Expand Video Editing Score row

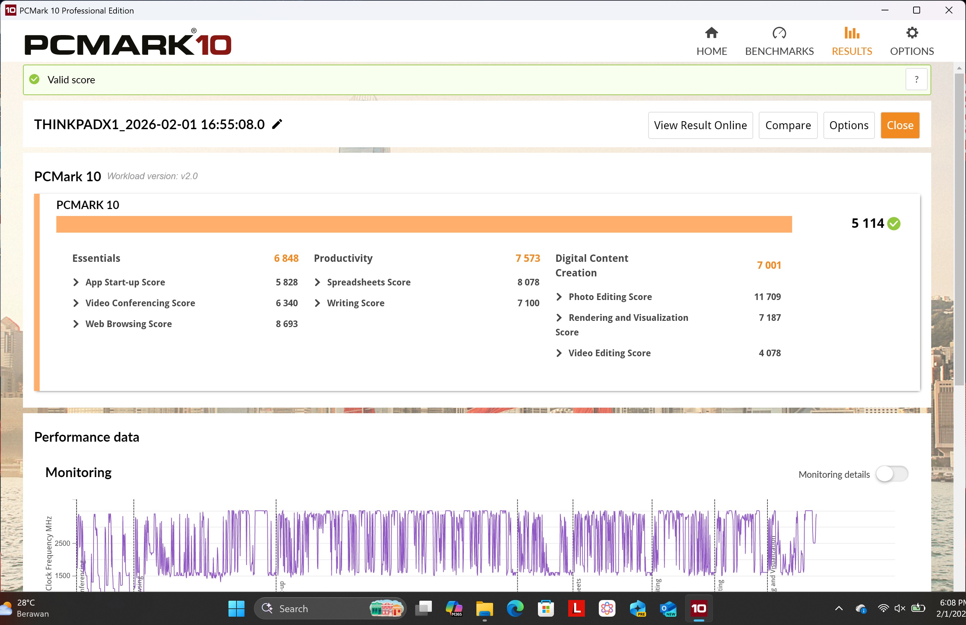pos(559,353)
